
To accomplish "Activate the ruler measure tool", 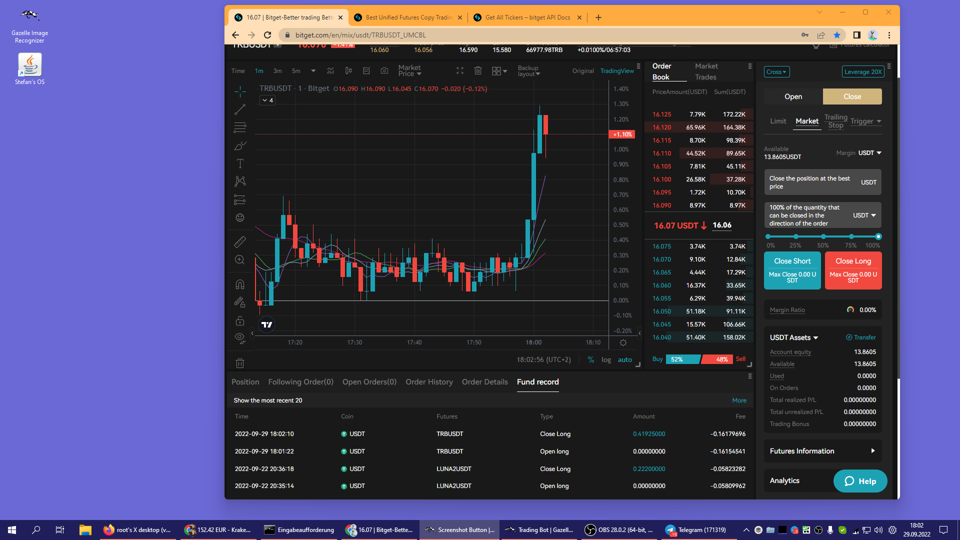I will (x=240, y=242).
